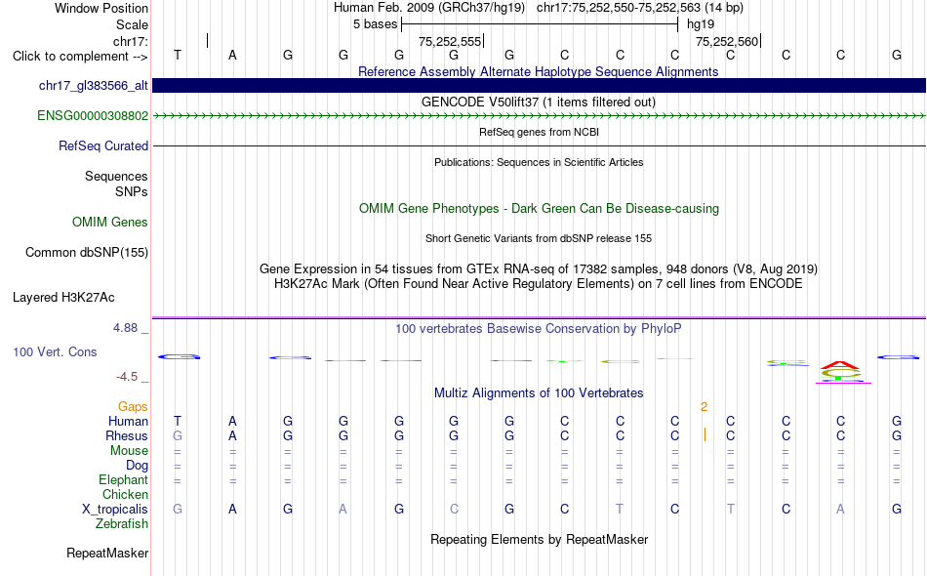Open the GENCODE V50lift37 track title
Viewport: 927px width, 576px height.
pyautogui.click(x=539, y=103)
